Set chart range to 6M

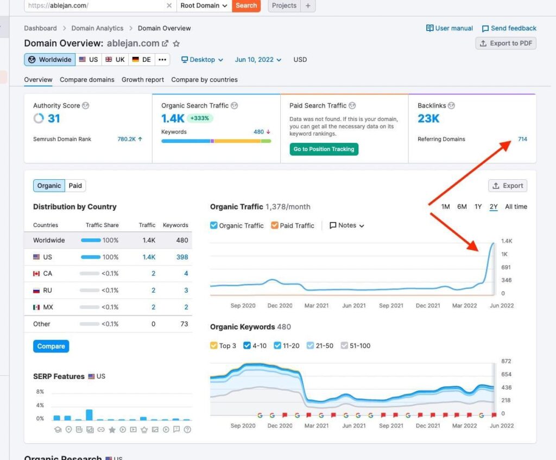[x=462, y=206]
